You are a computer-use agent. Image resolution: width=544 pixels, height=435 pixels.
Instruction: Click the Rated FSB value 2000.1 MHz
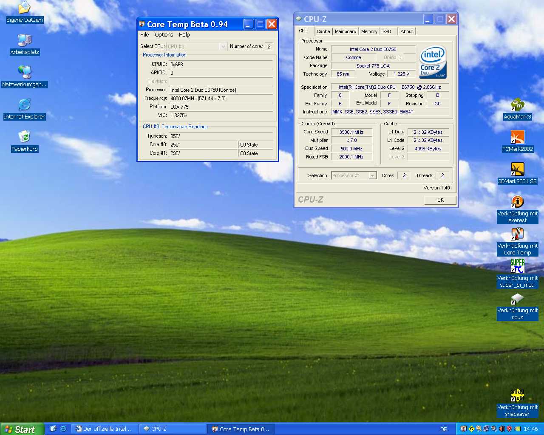[x=351, y=157]
